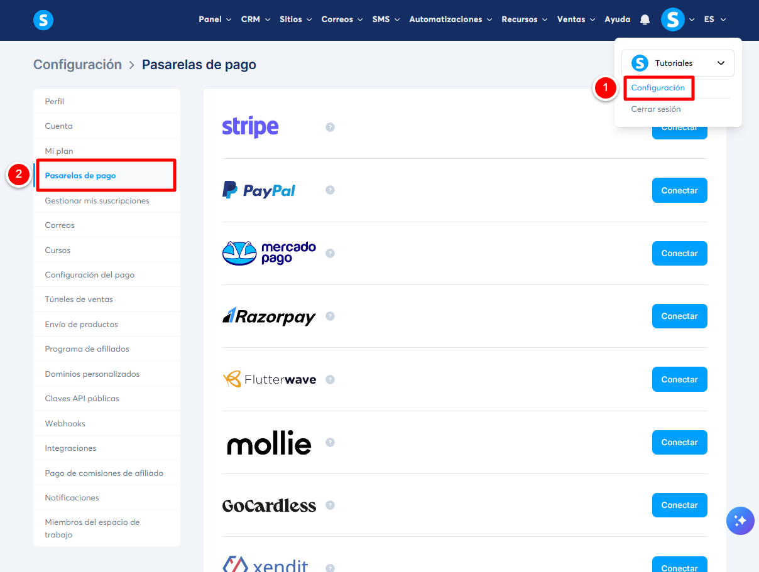Click the Mercado Pago logo
Screen dimensions: 759x572
(x=269, y=253)
